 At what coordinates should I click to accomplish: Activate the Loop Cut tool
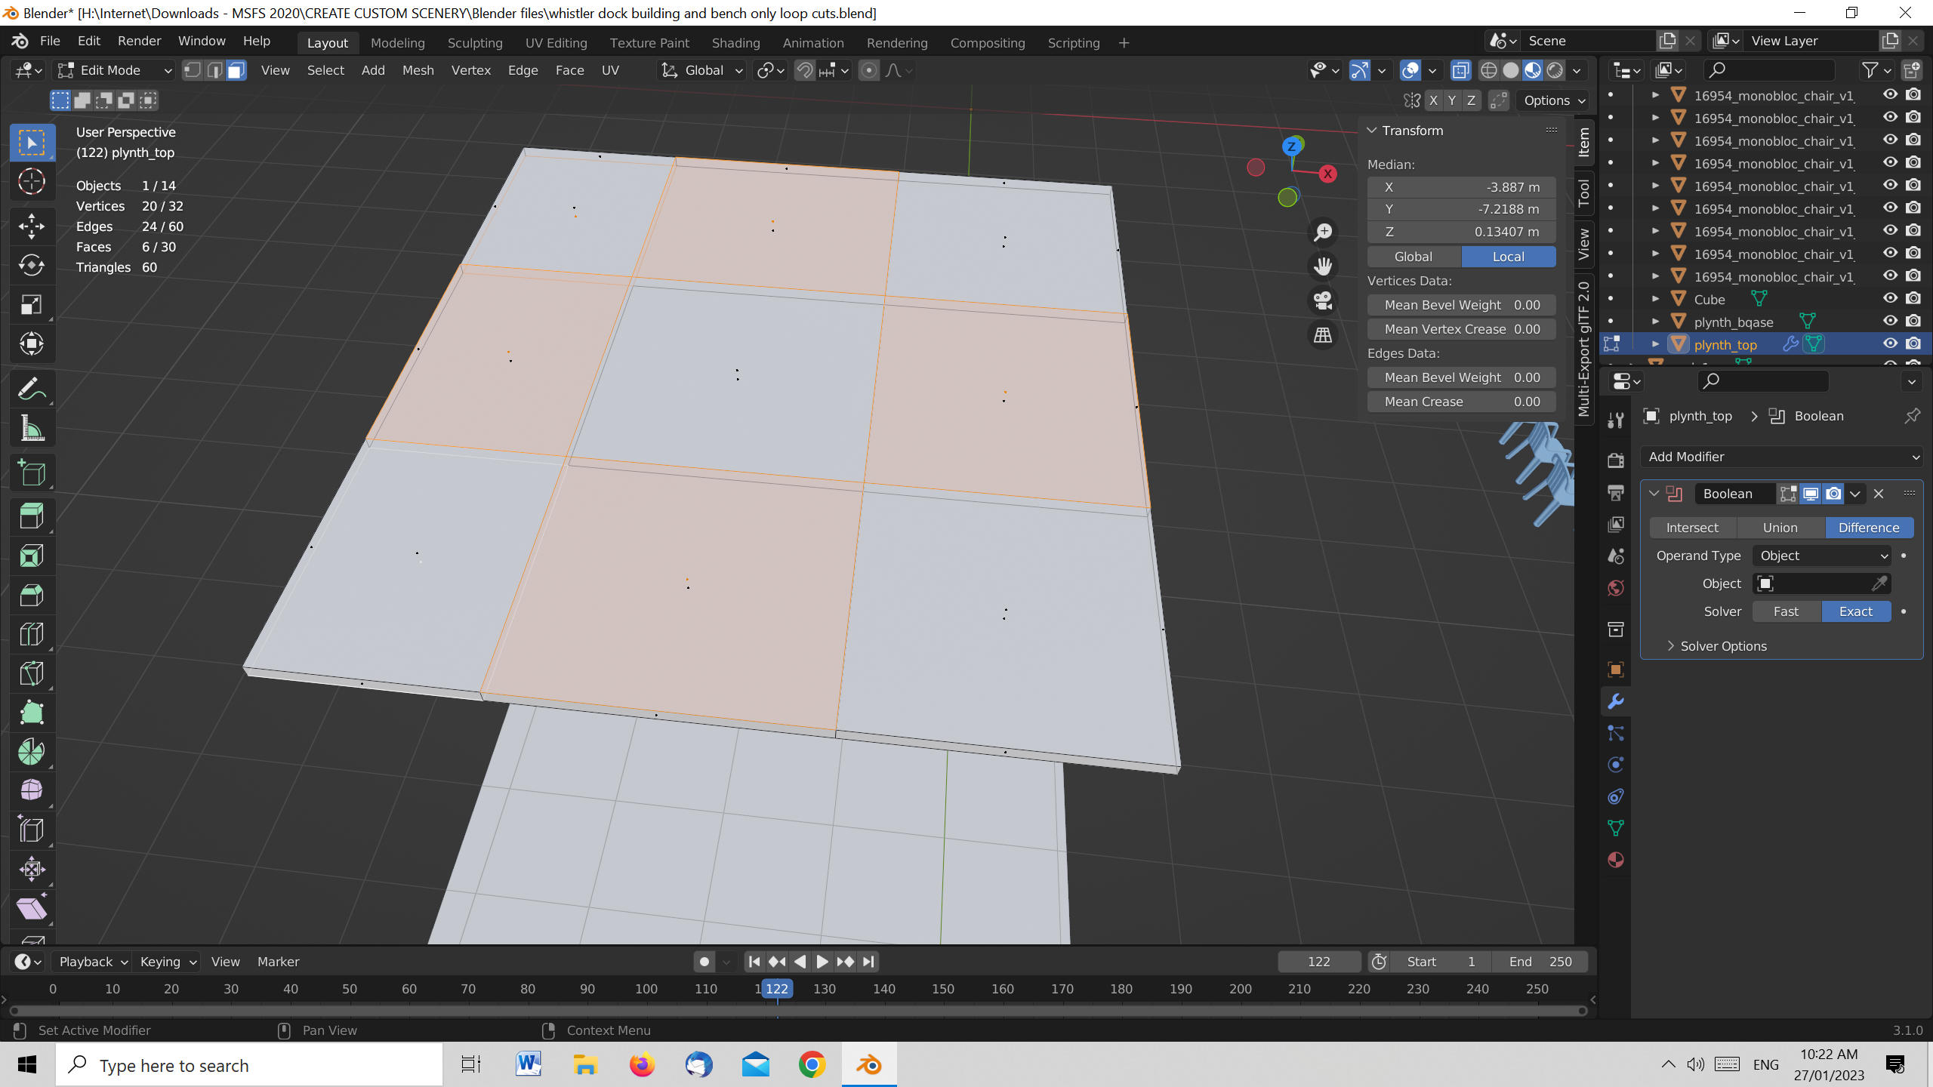pyautogui.click(x=32, y=635)
